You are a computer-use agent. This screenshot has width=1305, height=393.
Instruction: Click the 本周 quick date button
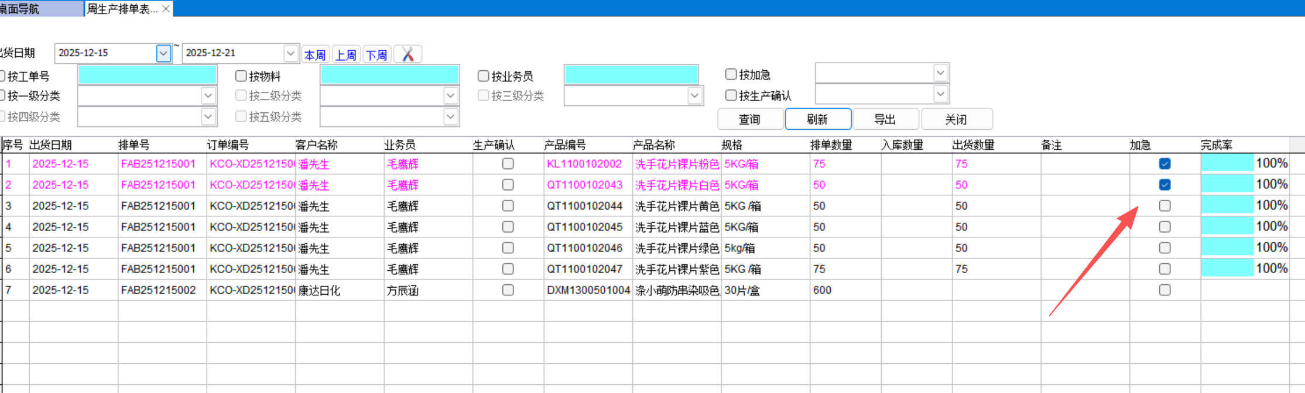point(315,55)
